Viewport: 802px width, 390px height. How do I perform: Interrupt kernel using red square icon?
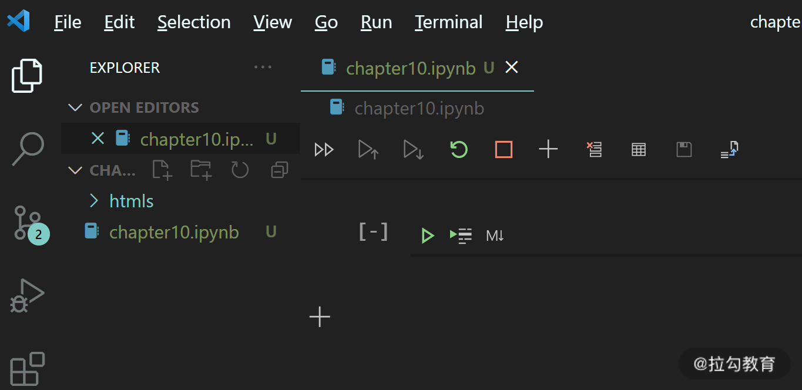[x=504, y=150]
